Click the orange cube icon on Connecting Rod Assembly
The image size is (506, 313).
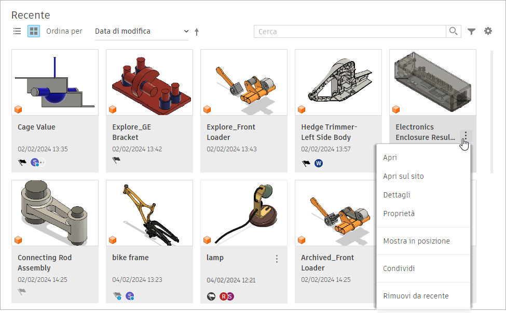pyautogui.click(x=18, y=240)
